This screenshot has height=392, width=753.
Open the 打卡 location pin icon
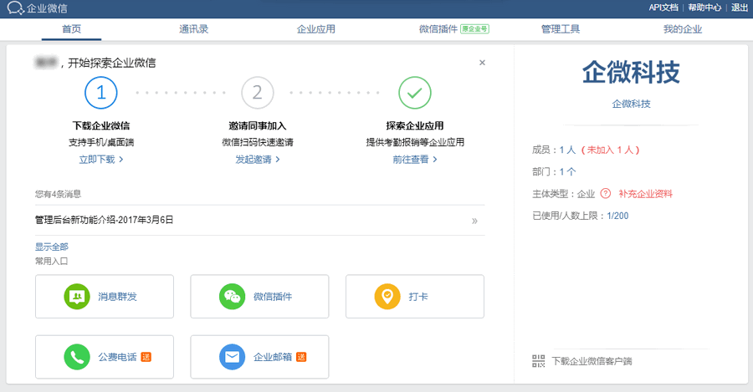tap(387, 297)
